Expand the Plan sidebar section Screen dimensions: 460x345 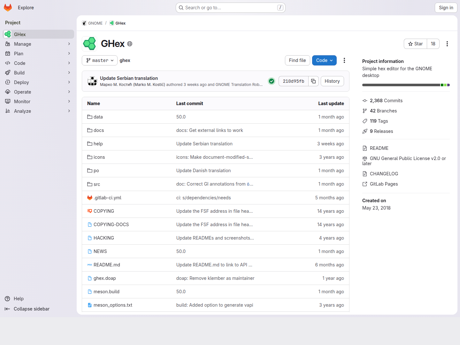(x=38, y=54)
